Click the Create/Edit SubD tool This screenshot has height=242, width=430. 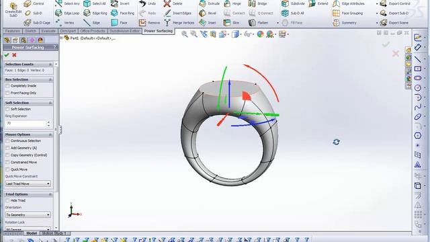click(x=13, y=10)
